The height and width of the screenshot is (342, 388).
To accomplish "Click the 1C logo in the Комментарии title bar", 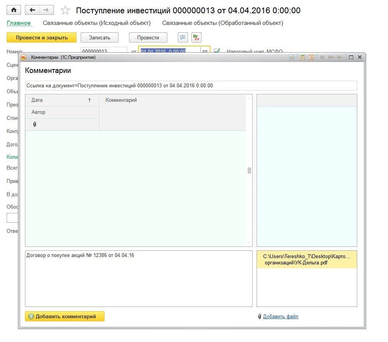I will coord(23,57).
